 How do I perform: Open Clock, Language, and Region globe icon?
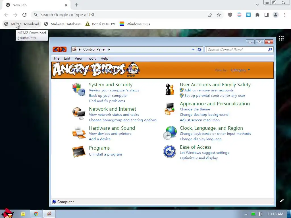[x=170, y=133]
